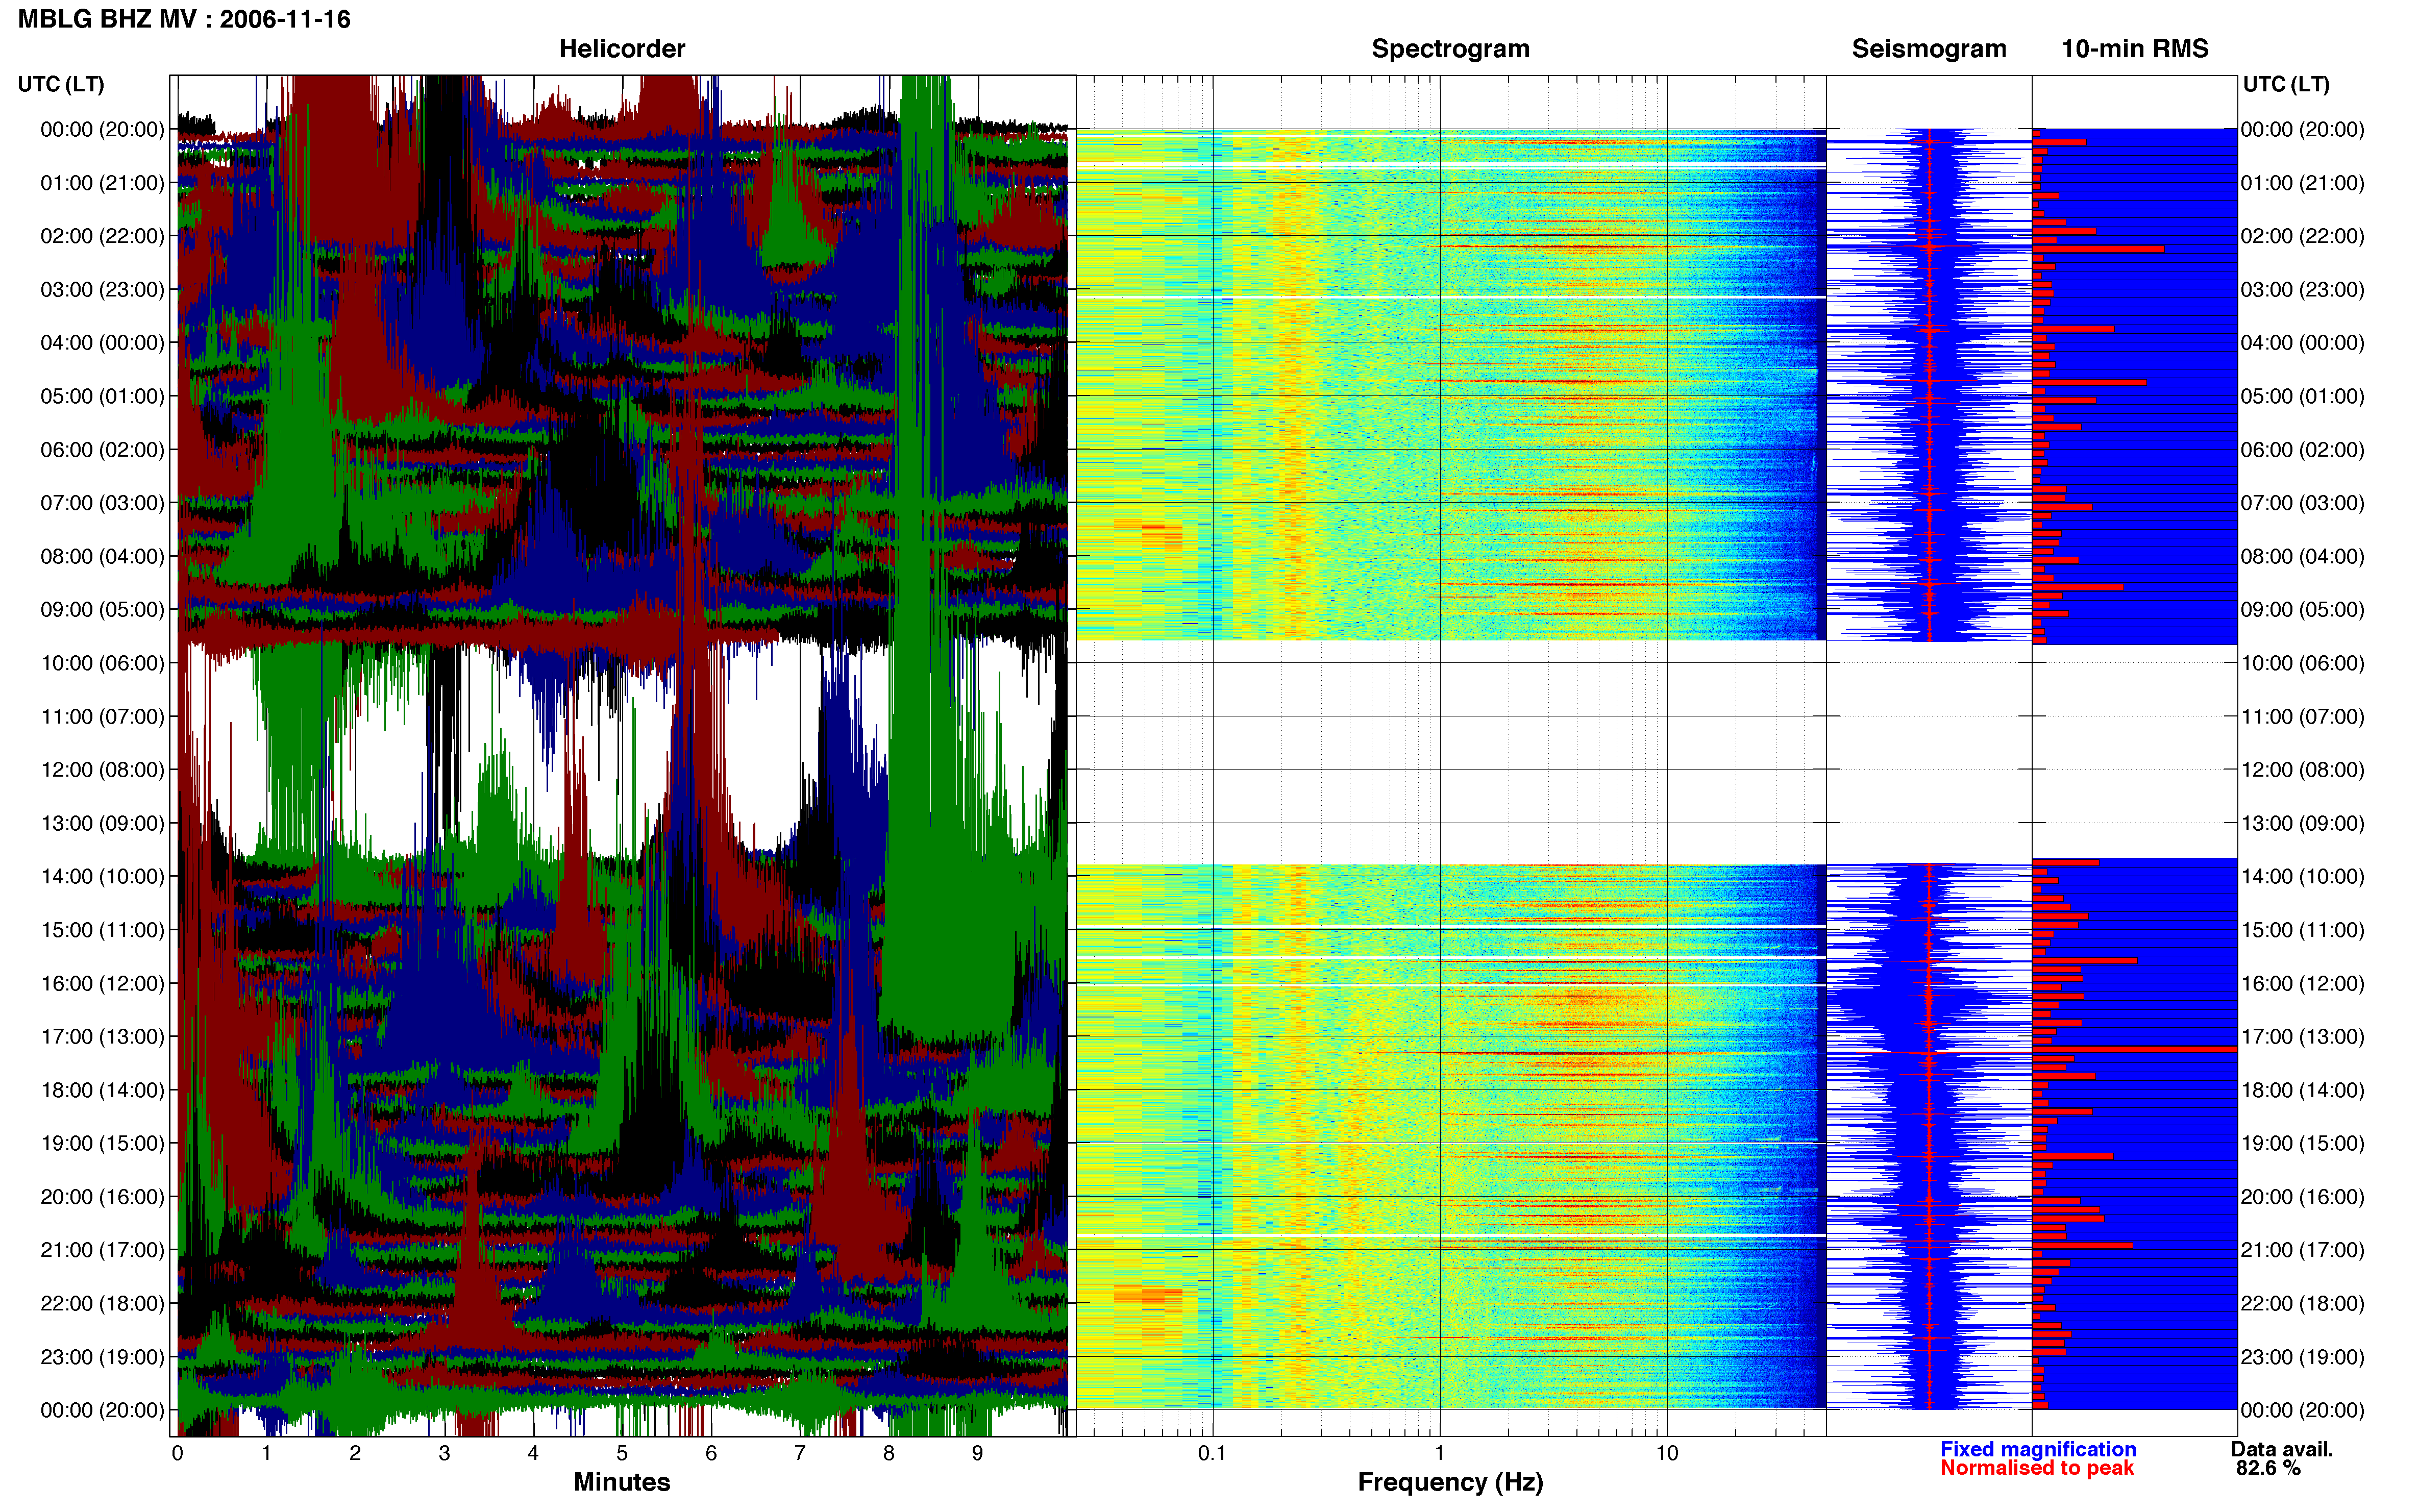Click RMS-side 08:00 (04:00) time label
Screen dimensions: 2419x1512
click(2303, 556)
